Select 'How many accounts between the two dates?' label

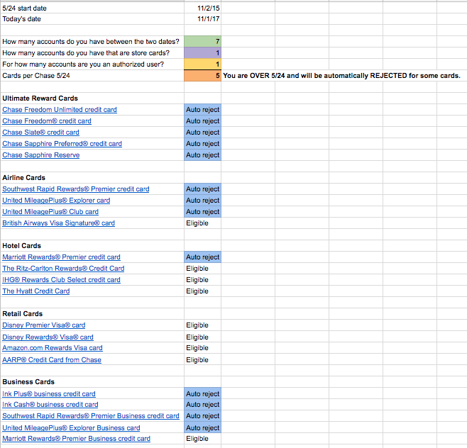(x=92, y=41)
